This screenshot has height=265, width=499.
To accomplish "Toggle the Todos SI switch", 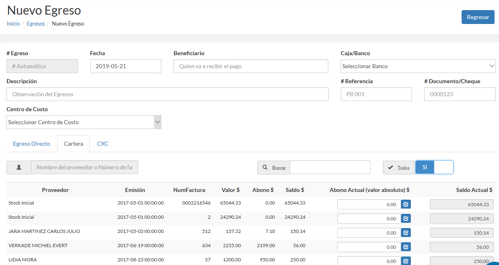I will pyautogui.click(x=434, y=167).
